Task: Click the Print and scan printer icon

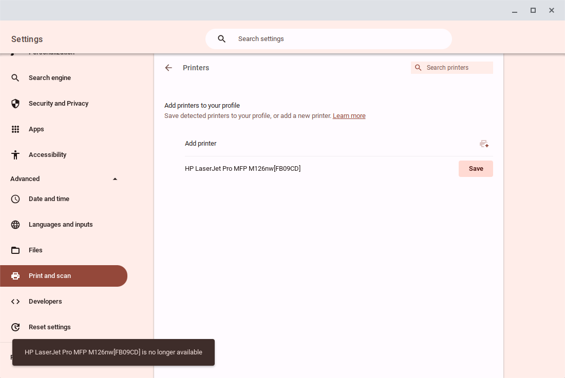Action: pyautogui.click(x=15, y=276)
